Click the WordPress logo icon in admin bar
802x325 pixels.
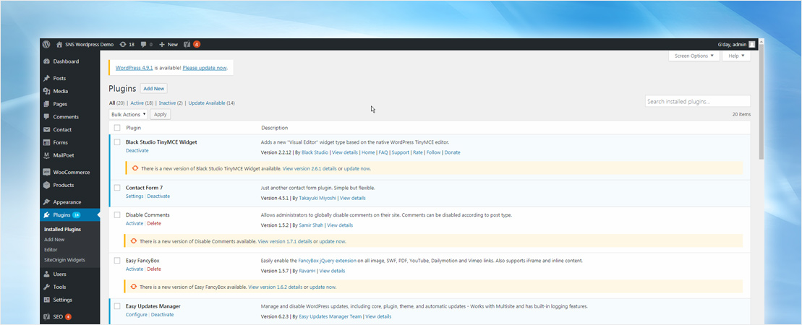point(46,44)
